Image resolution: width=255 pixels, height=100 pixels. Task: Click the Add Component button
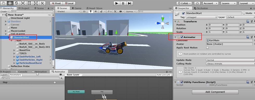(215, 92)
